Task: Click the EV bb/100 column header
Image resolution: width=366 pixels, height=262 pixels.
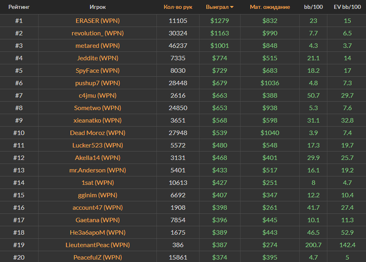Action: 347,7
